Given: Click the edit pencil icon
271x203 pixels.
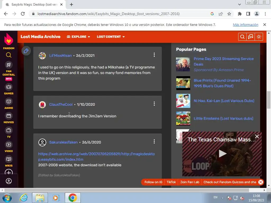Looking at the screenshot, I should tap(26, 51).
